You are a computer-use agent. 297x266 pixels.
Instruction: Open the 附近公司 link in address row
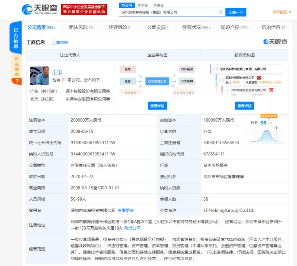click(x=132, y=228)
